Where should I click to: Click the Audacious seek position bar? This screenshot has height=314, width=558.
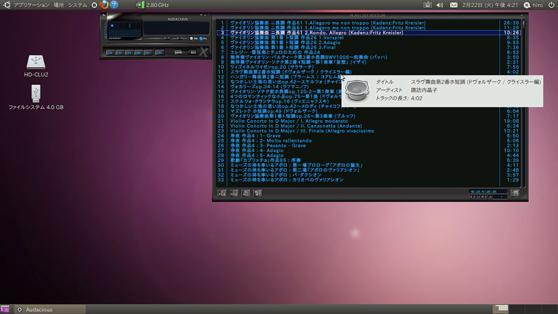point(157,44)
